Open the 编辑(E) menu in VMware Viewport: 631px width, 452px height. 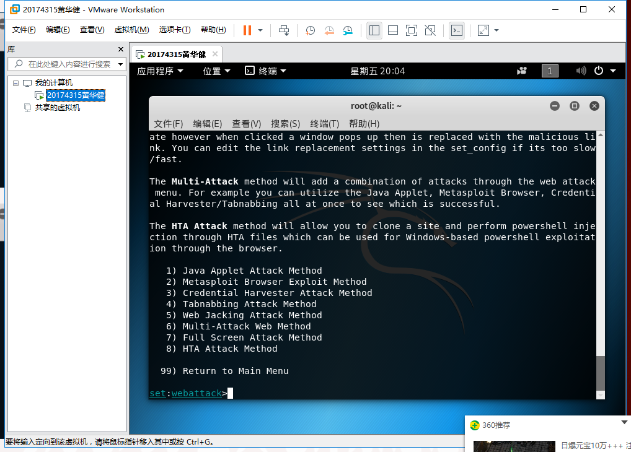click(x=58, y=30)
